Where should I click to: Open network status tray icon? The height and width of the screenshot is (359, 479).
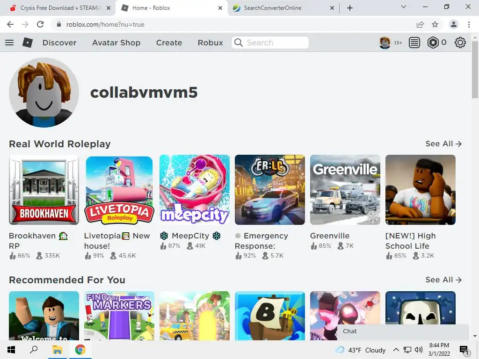coord(407,350)
